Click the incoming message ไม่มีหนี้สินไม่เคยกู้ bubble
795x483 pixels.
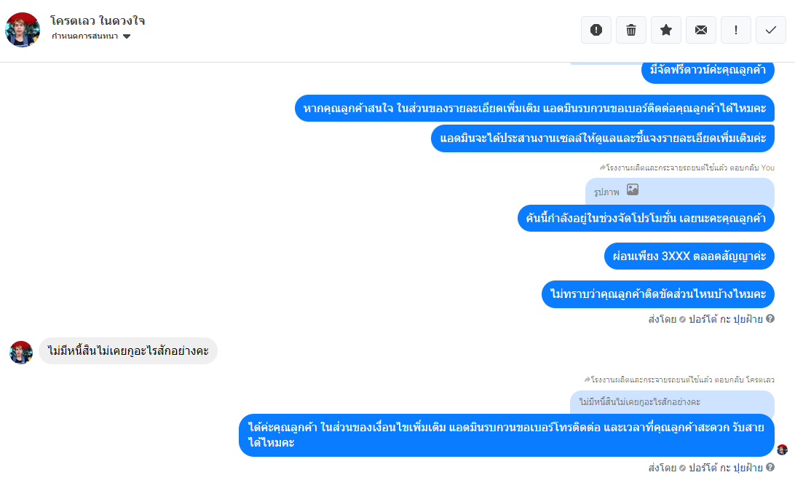click(x=128, y=350)
